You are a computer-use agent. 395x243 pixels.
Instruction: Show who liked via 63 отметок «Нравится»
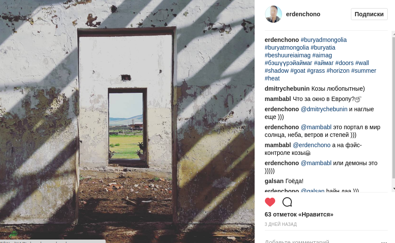[x=299, y=214]
